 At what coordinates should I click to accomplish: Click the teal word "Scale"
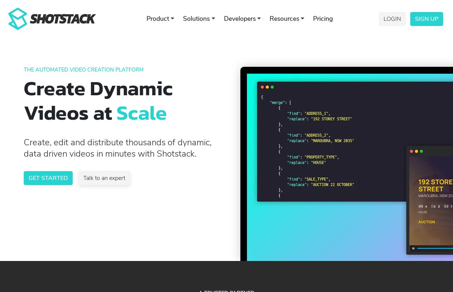pos(141,113)
